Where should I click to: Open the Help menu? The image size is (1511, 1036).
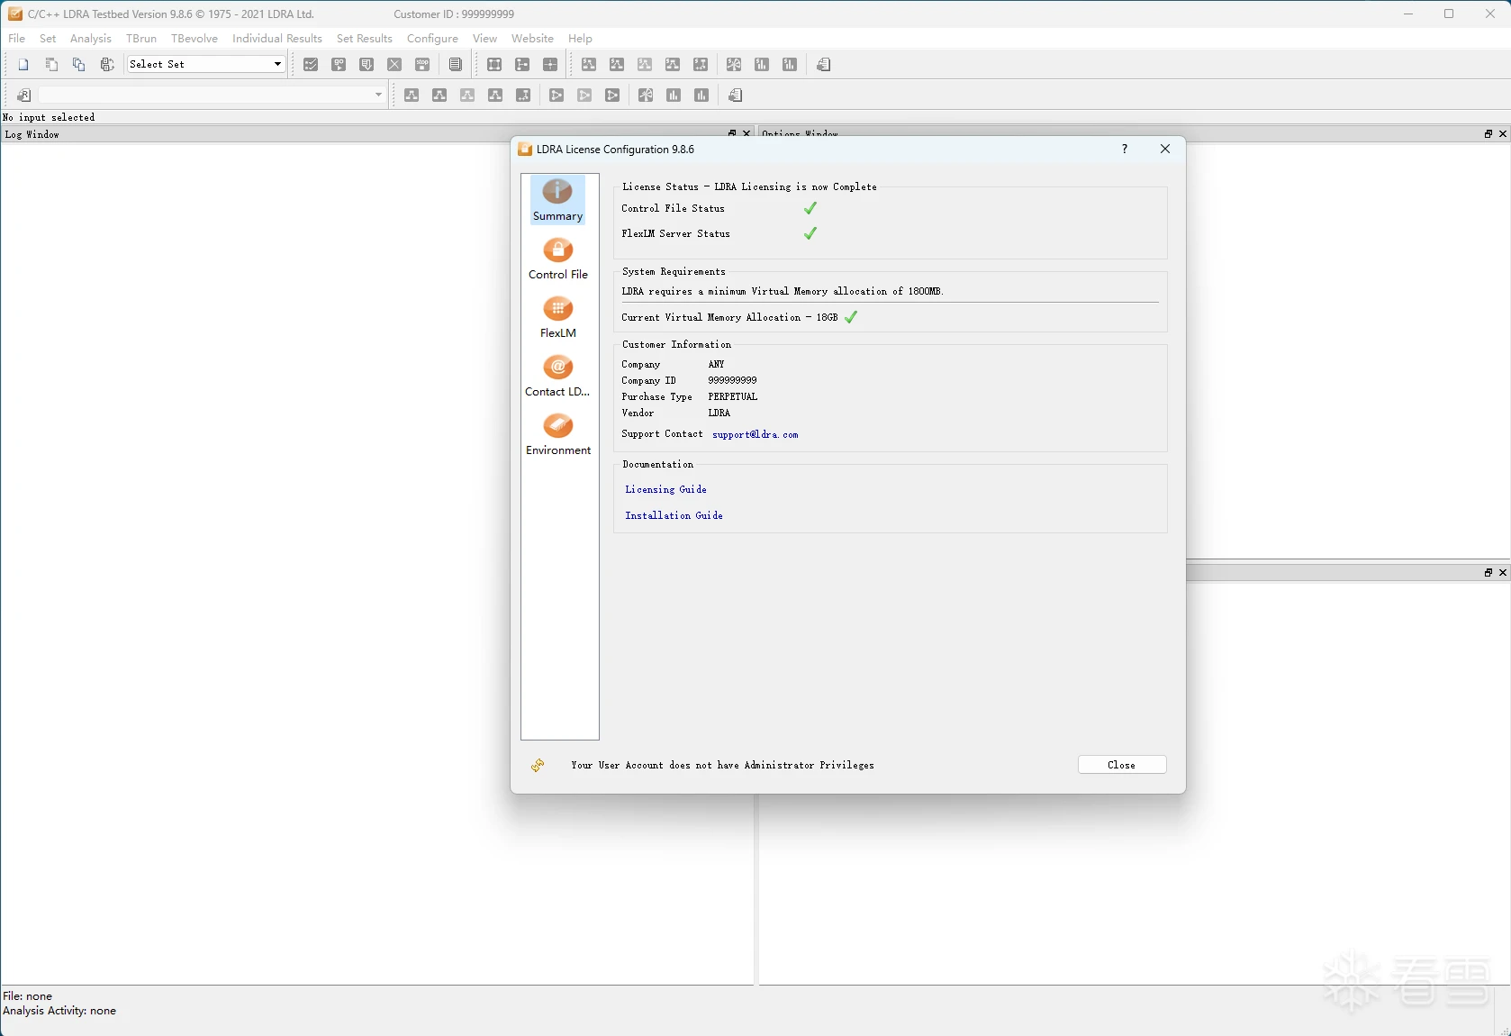click(x=580, y=39)
